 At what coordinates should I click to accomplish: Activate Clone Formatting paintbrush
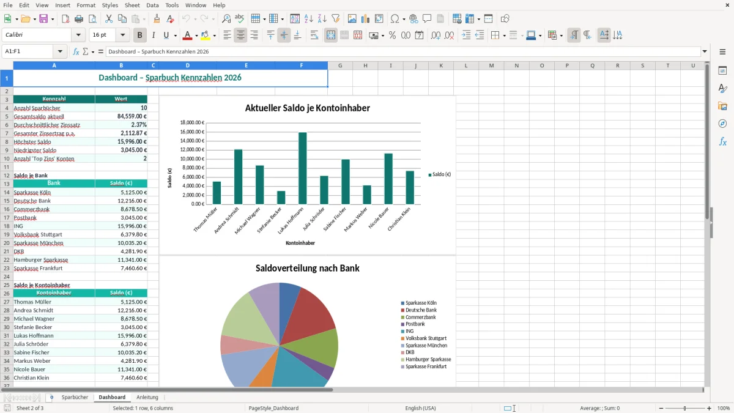[x=157, y=19]
